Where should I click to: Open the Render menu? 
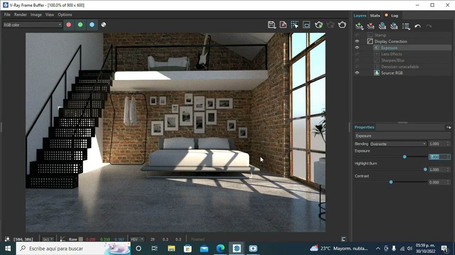[x=20, y=15]
